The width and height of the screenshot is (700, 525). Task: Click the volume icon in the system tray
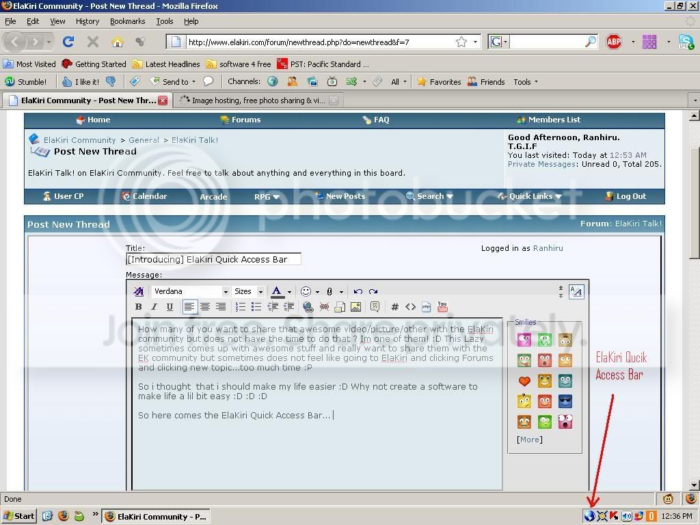627,517
